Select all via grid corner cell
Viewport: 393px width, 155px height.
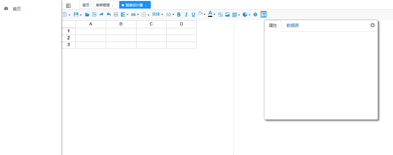pos(69,24)
